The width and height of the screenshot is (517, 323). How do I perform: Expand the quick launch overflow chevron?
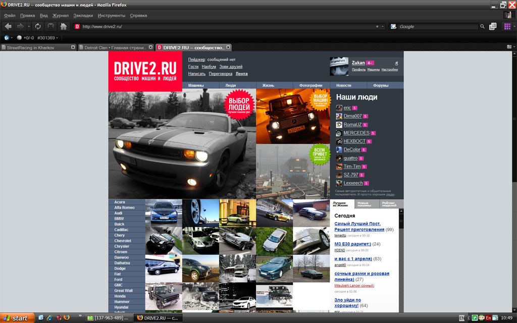80,316
